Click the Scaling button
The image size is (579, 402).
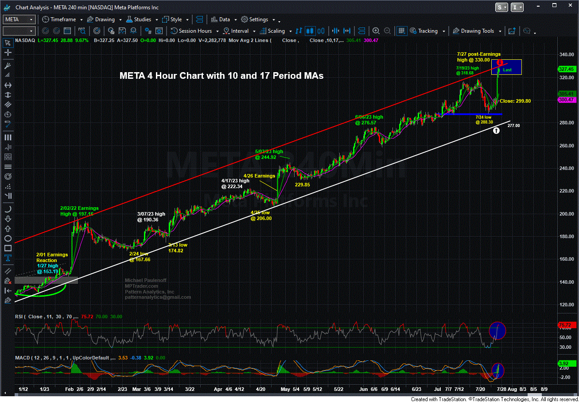click(272, 31)
